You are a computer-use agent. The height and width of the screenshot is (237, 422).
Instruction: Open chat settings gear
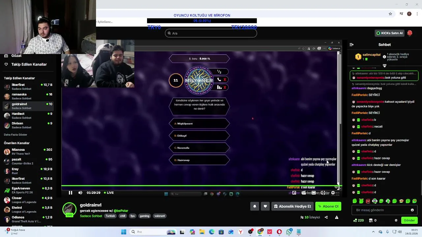[x=396, y=220]
